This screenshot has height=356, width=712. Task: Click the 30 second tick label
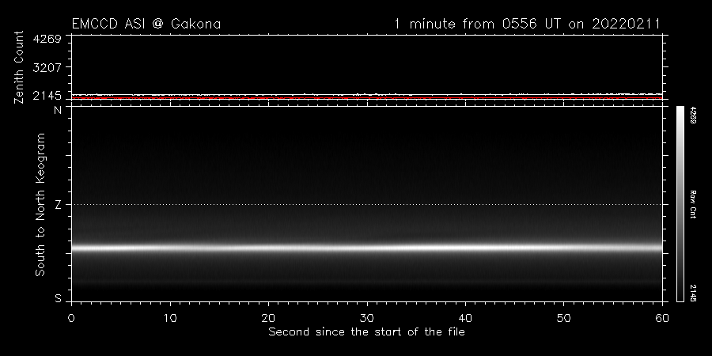click(x=367, y=318)
